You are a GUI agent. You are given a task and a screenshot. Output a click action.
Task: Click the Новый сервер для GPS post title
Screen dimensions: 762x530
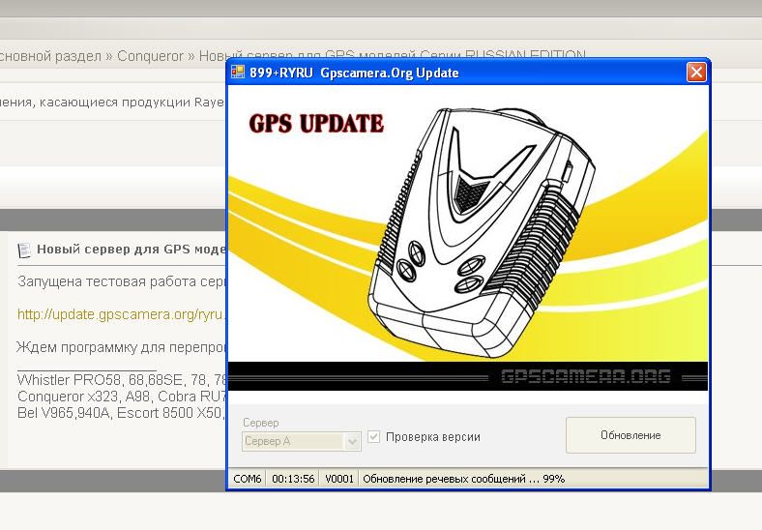pos(132,250)
